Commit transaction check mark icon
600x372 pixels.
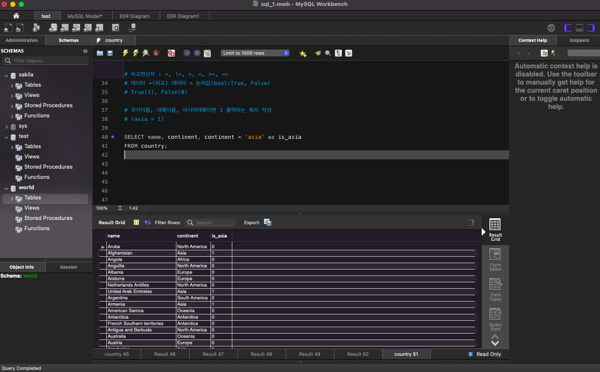click(x=187, y=53)
